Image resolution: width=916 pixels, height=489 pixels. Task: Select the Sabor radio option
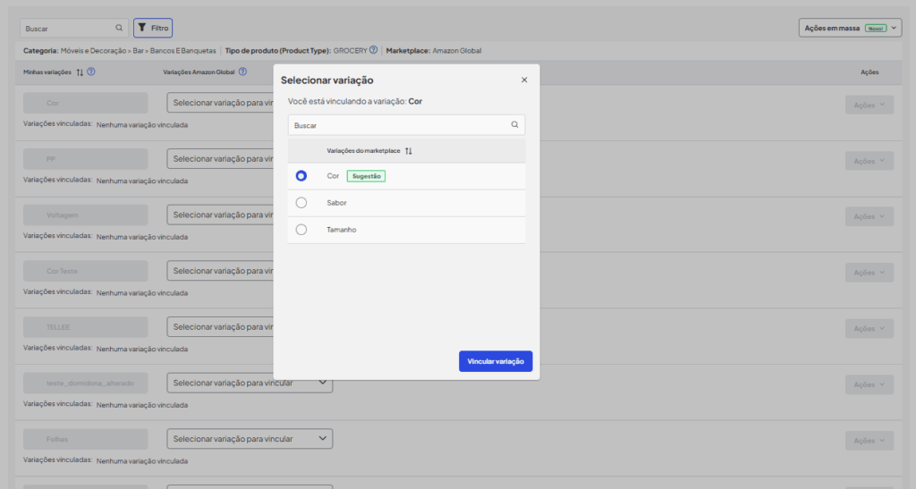coord(301,203)
